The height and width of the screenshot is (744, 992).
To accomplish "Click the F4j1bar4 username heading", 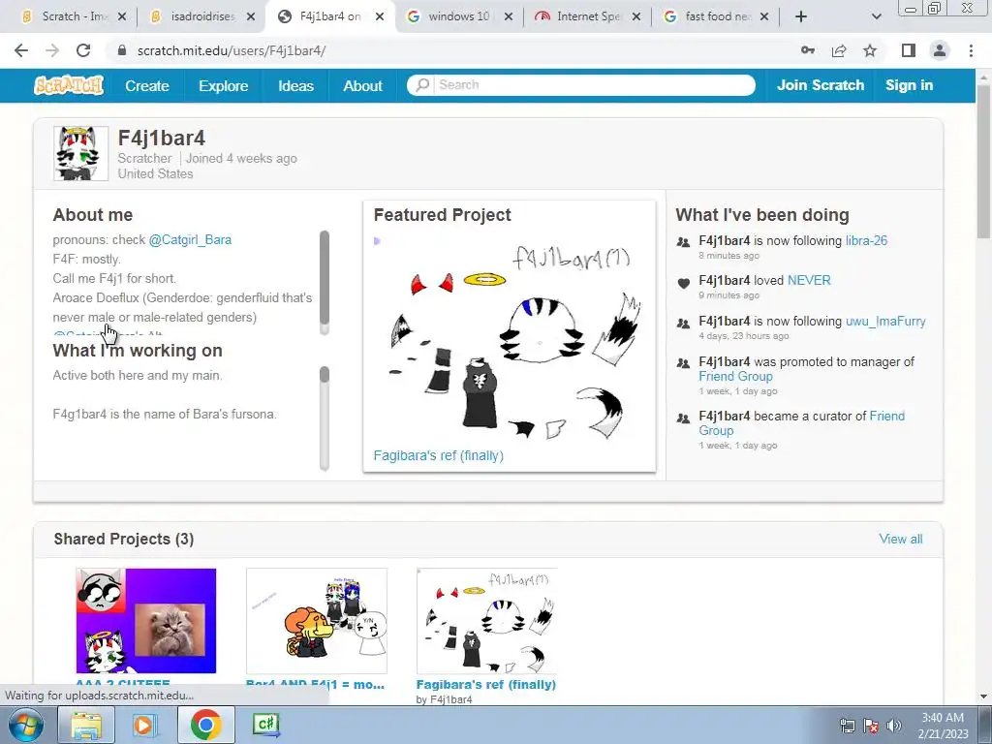I will click(x=162, y=138).
